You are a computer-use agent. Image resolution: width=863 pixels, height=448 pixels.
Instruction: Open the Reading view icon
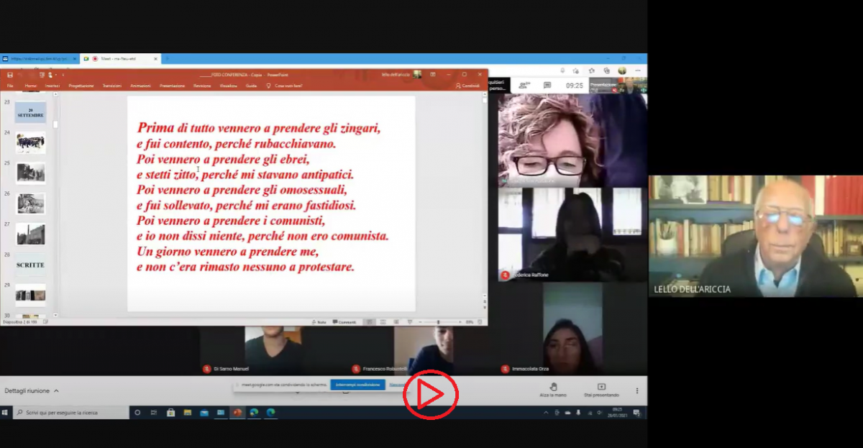pos(395,322)
